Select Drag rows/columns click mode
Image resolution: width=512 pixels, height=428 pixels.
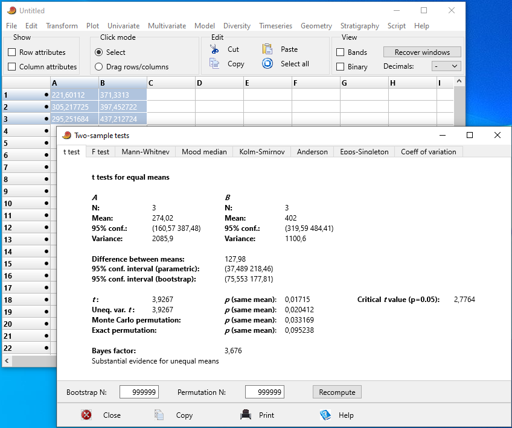point(99,67)
